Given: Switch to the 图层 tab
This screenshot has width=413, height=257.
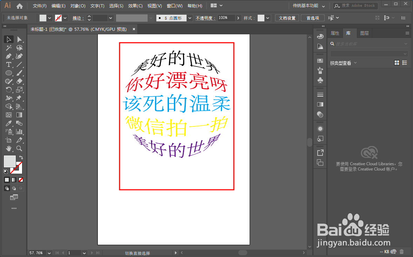Looking at the screenshot, I should pyautogui.click(x=364, y=33).
